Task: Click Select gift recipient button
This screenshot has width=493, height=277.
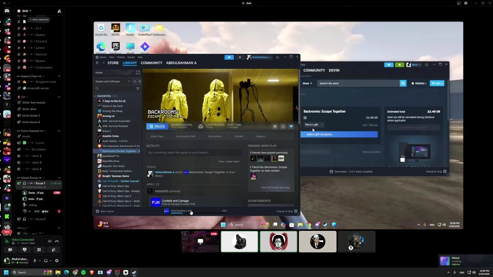Action: coord(339,134)
